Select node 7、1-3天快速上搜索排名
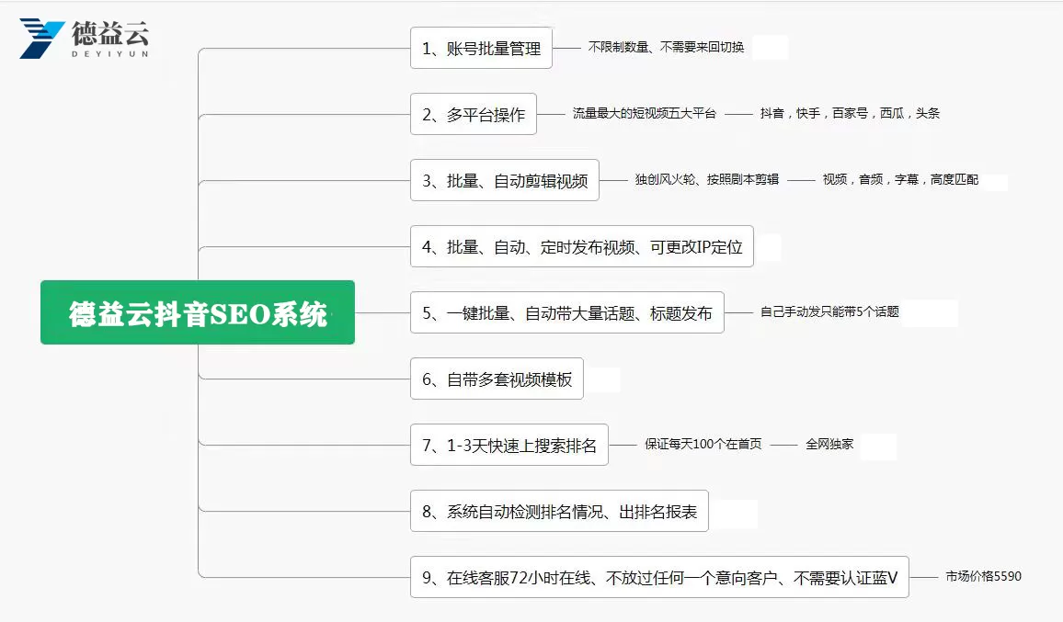The image size is (1063, 622). 509,446
